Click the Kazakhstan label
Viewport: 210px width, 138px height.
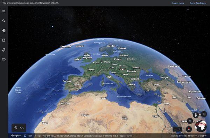(x=174, y=66)
